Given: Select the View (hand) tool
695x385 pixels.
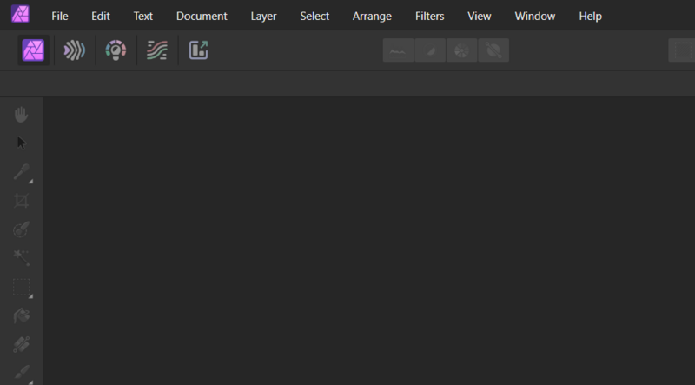Looking at the screenshot, I should (x=21, y=115).
